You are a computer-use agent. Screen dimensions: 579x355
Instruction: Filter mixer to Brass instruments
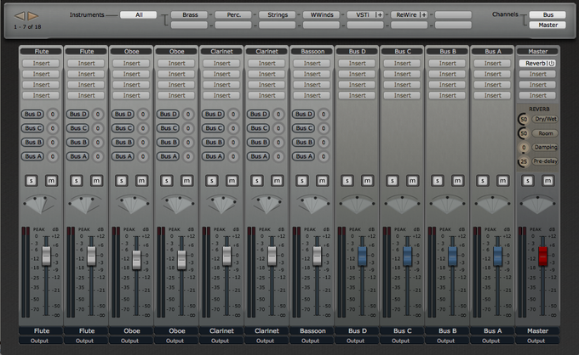click(189, 14)
